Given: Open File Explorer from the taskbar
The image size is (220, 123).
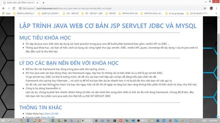Looking at the screenshot, I should [10, 121].
